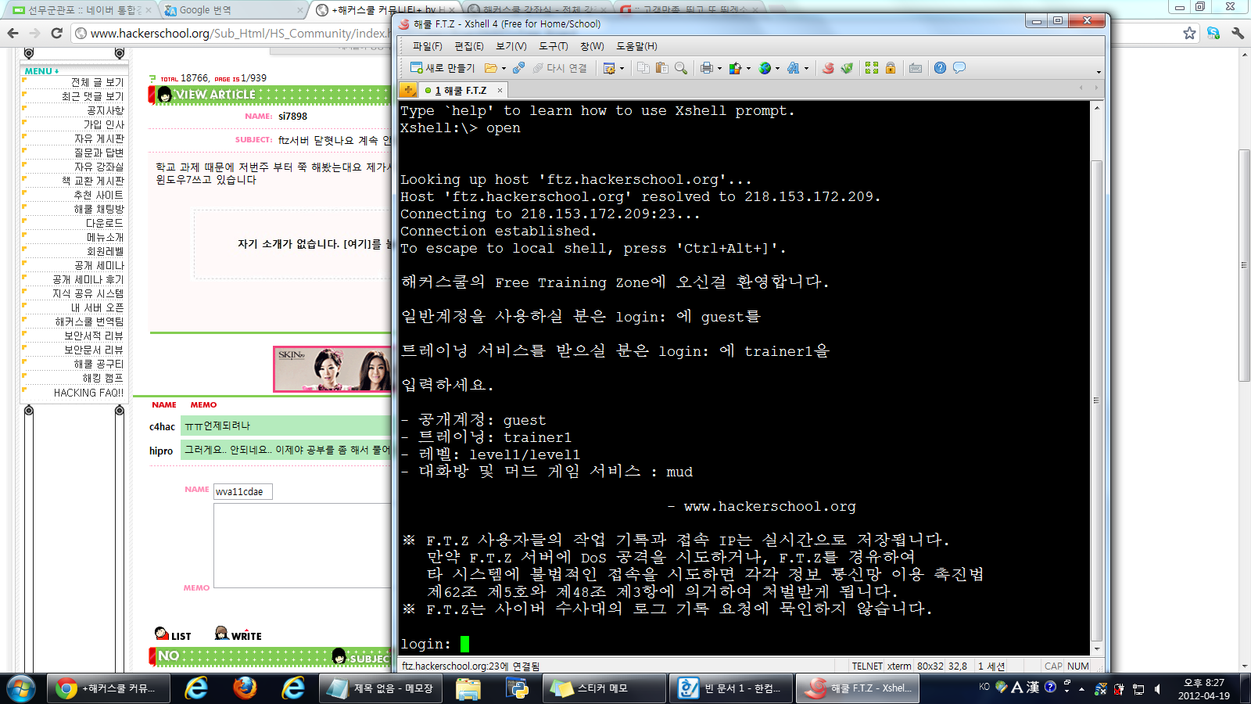The width and height of the screenshot is (1251, 704).
Task: Open Firefox from the Windows taskbar
Action: tap(245, 688)
